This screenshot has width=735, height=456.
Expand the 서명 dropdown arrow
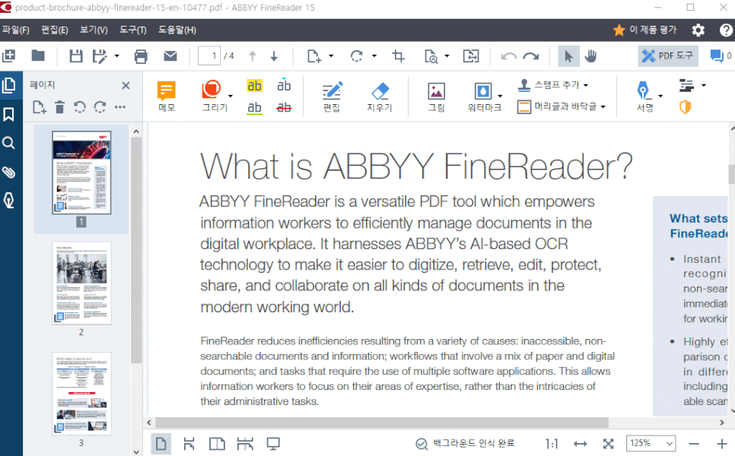pyautogui.click(x=660, y=97)
